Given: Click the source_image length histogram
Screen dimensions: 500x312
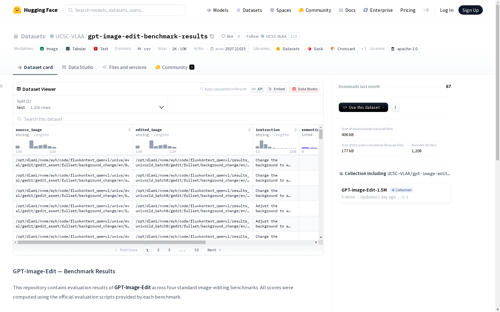Looking at the screenshot, I should point(36,144).
